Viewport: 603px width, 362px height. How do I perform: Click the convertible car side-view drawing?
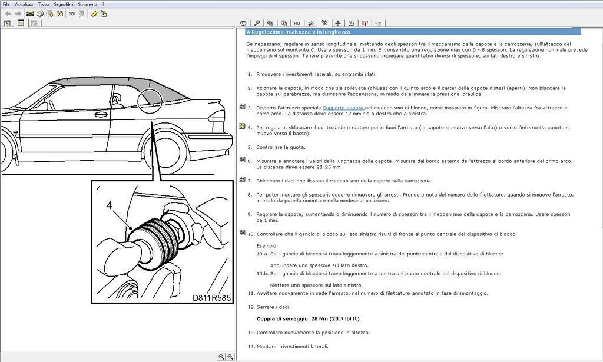[x=117, y=125]
